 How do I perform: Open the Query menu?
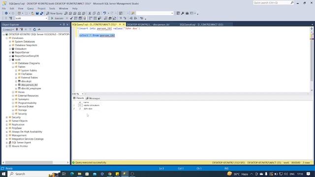tap(31, 8)
